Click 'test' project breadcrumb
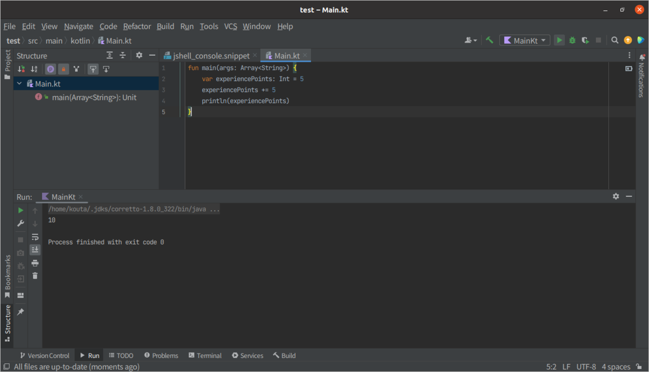 point(13,41)
